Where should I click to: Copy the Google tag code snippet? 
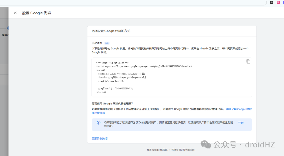tap(248, 62)
